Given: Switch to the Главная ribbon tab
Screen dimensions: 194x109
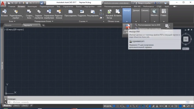Looking at the screenshot, I should click(x=12, y=7).
